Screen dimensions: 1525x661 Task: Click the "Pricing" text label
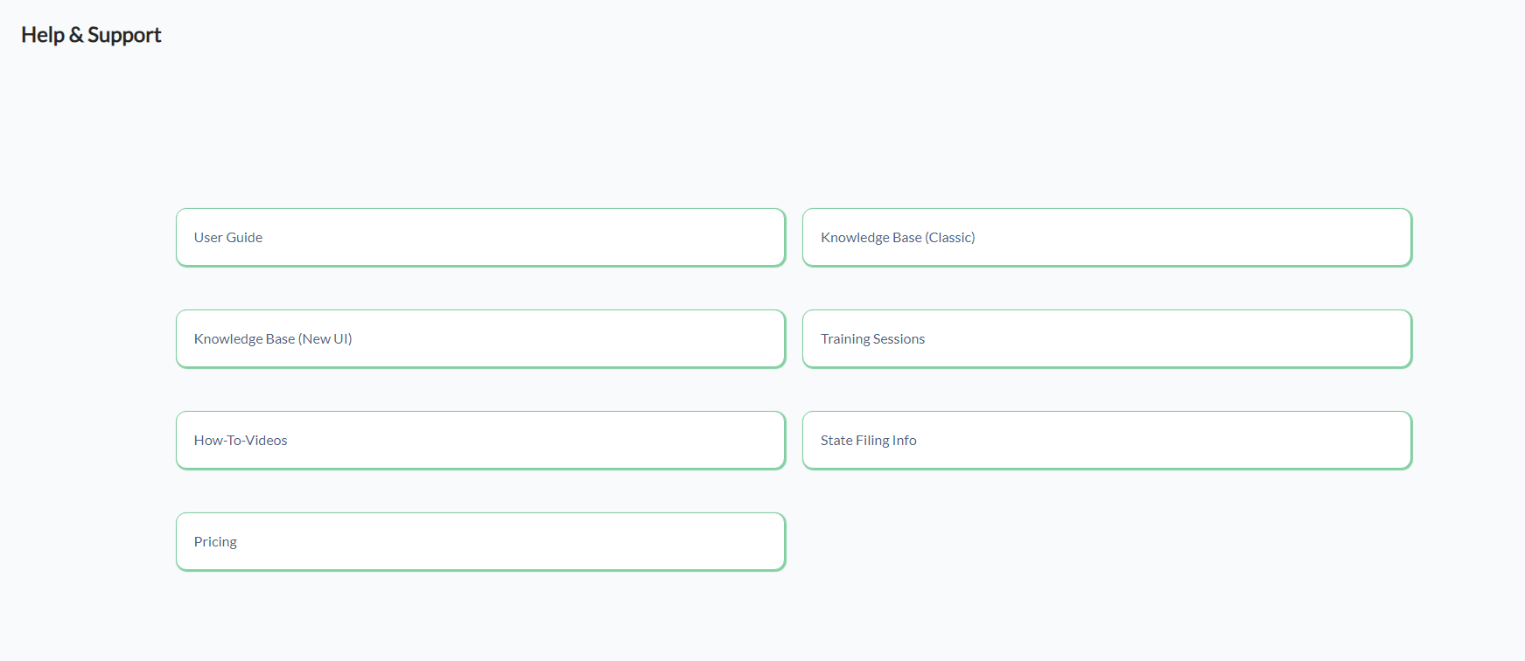215,542
